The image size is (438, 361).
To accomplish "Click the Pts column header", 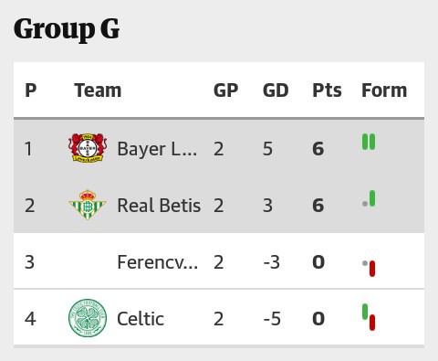I will coord(327,90).
